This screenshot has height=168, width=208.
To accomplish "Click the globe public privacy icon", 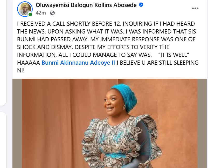I will click(52, 13).
